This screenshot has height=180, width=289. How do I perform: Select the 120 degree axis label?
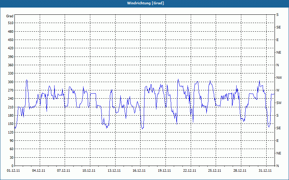[11, 132]
